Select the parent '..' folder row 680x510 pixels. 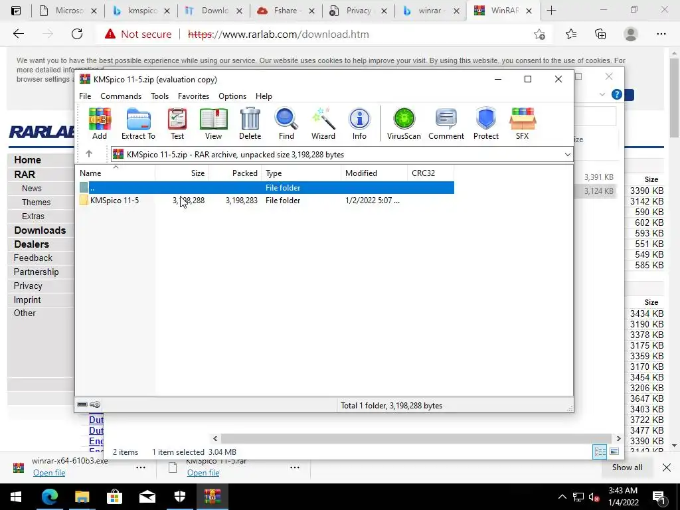coord(266,188)
